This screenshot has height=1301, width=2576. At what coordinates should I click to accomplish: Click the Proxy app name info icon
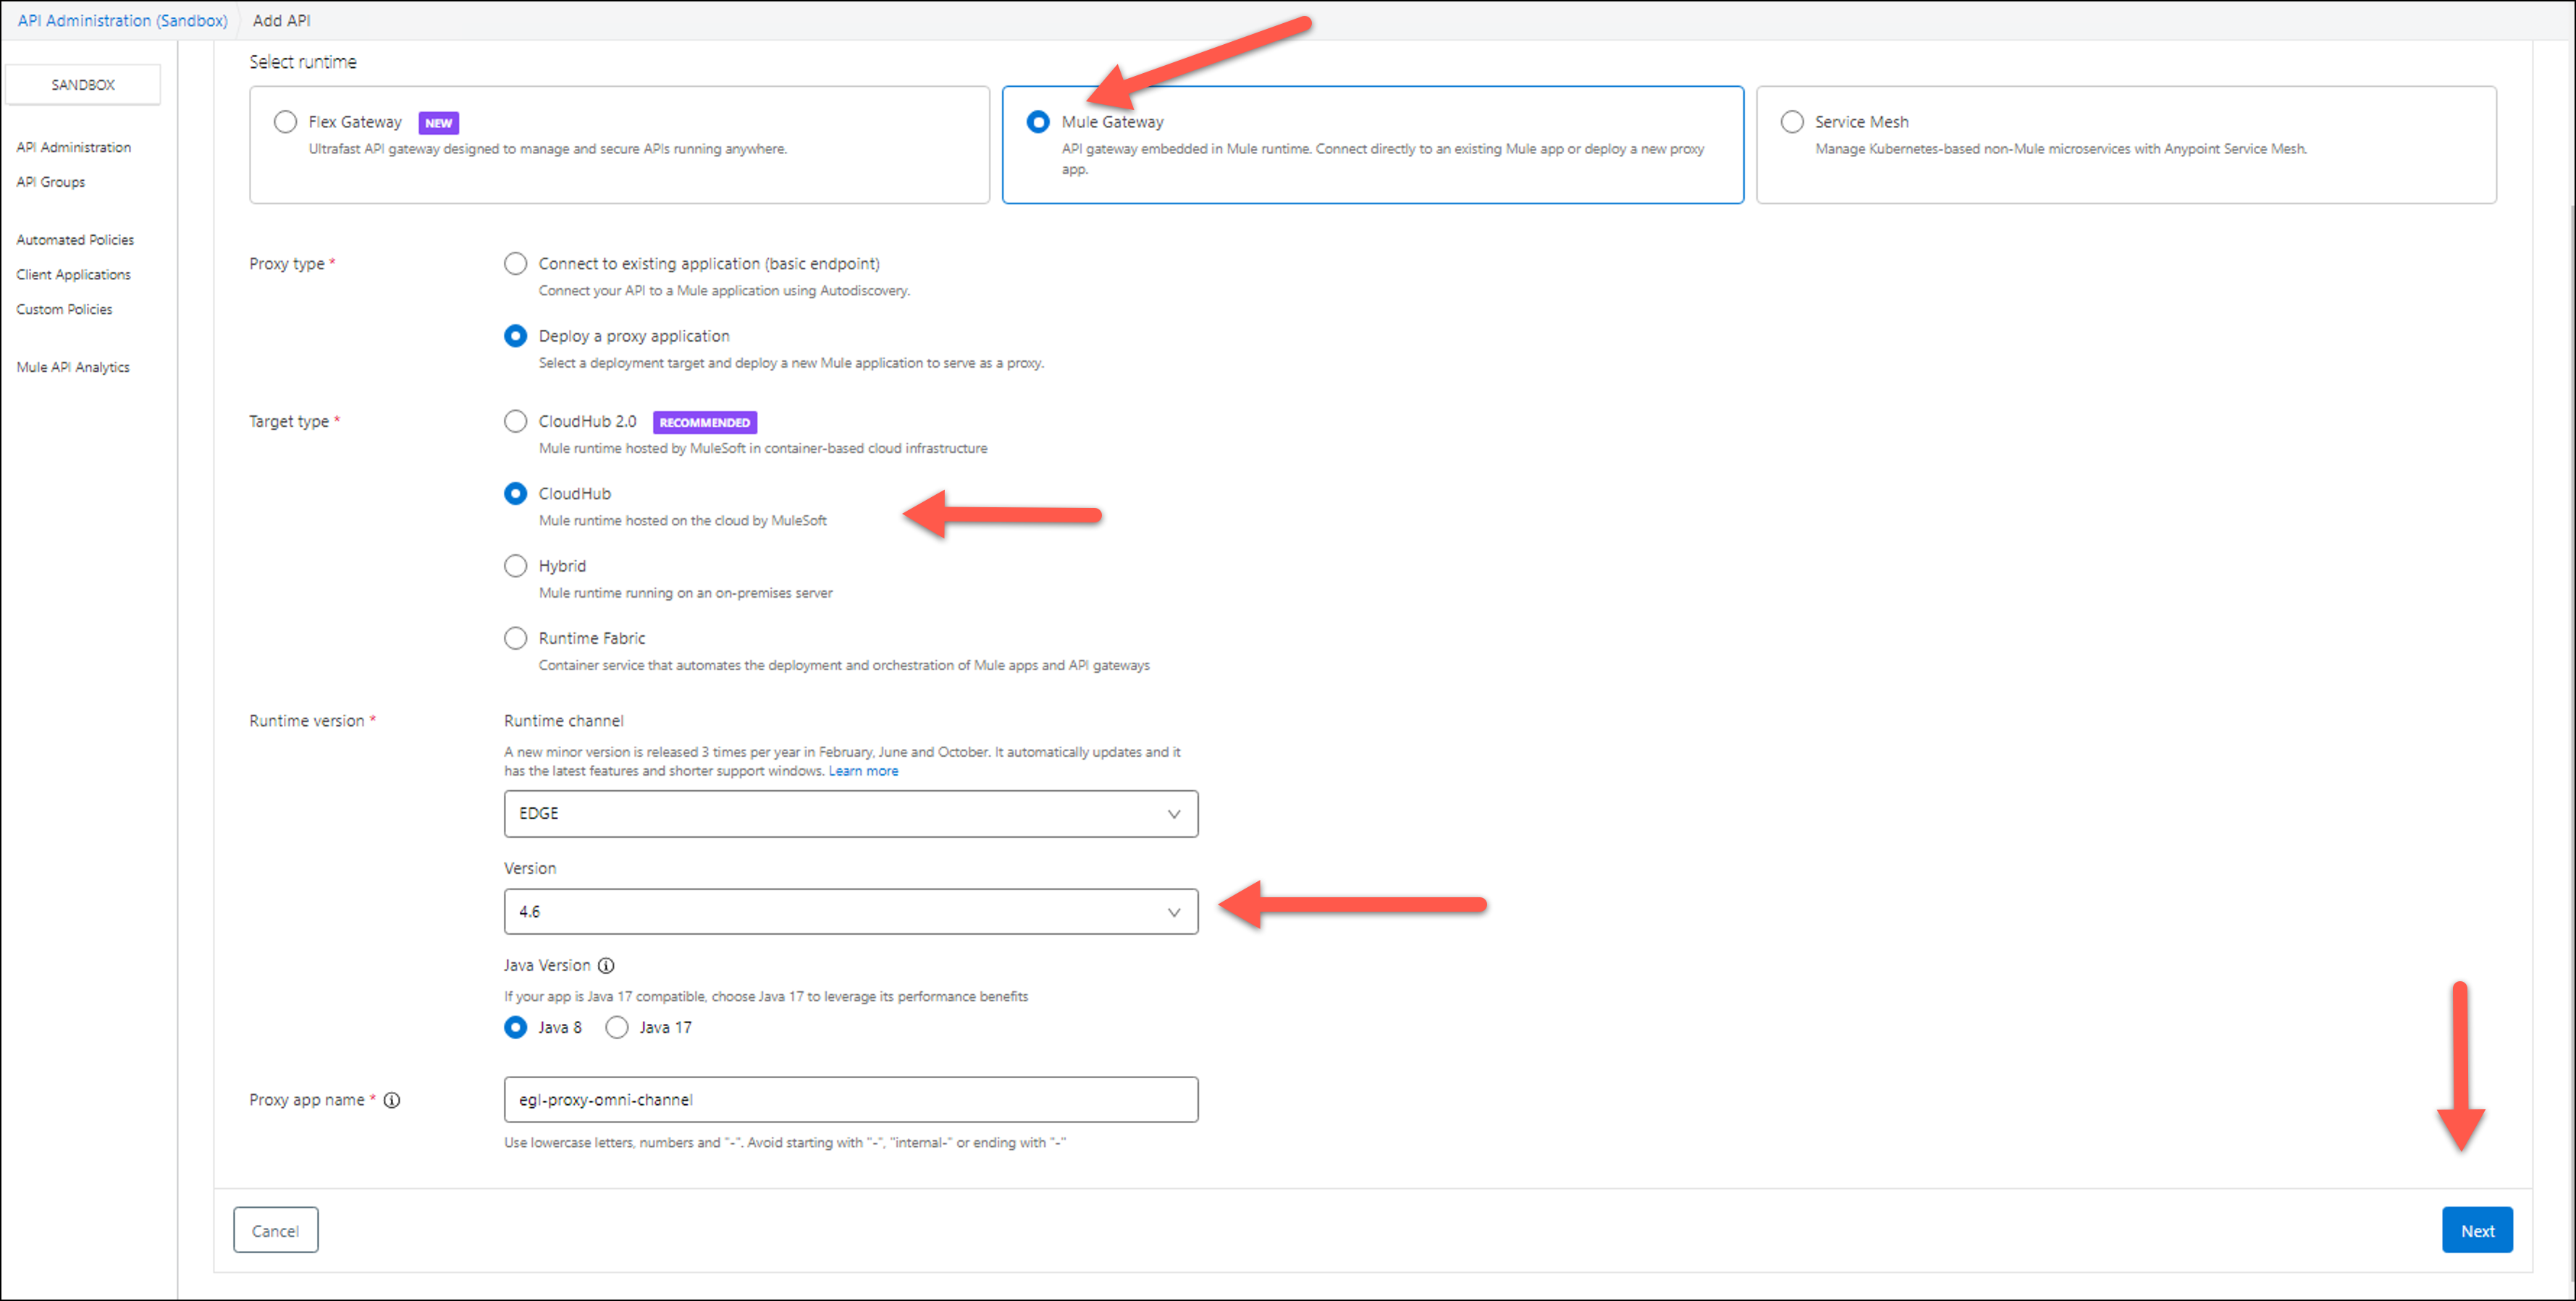(x=392, y=1100)
